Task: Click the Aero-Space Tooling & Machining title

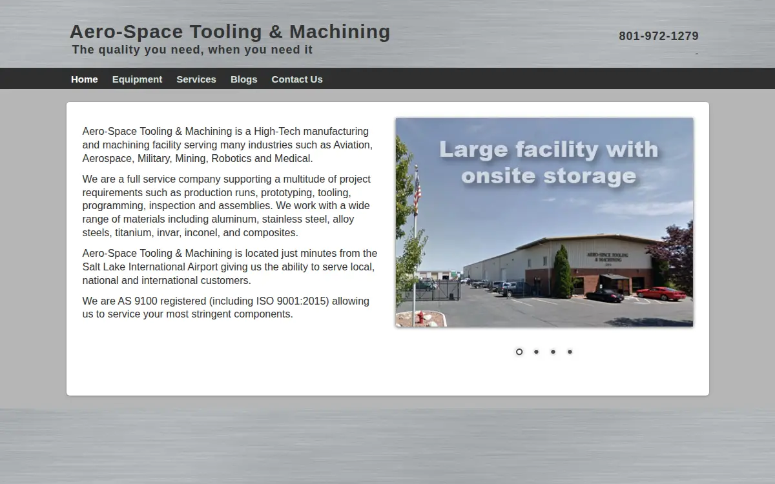Action: click(x=230, y=32)
